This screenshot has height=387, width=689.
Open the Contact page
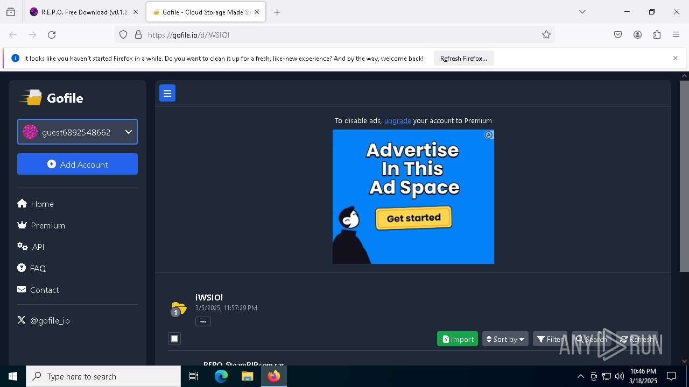tap(38, 290)
